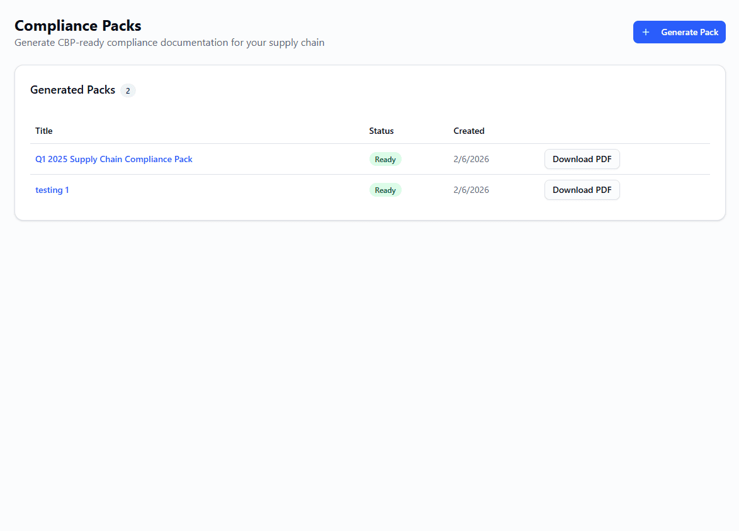
Task: Click the Ready status badge for testing 1
Action: pos(385,190)
